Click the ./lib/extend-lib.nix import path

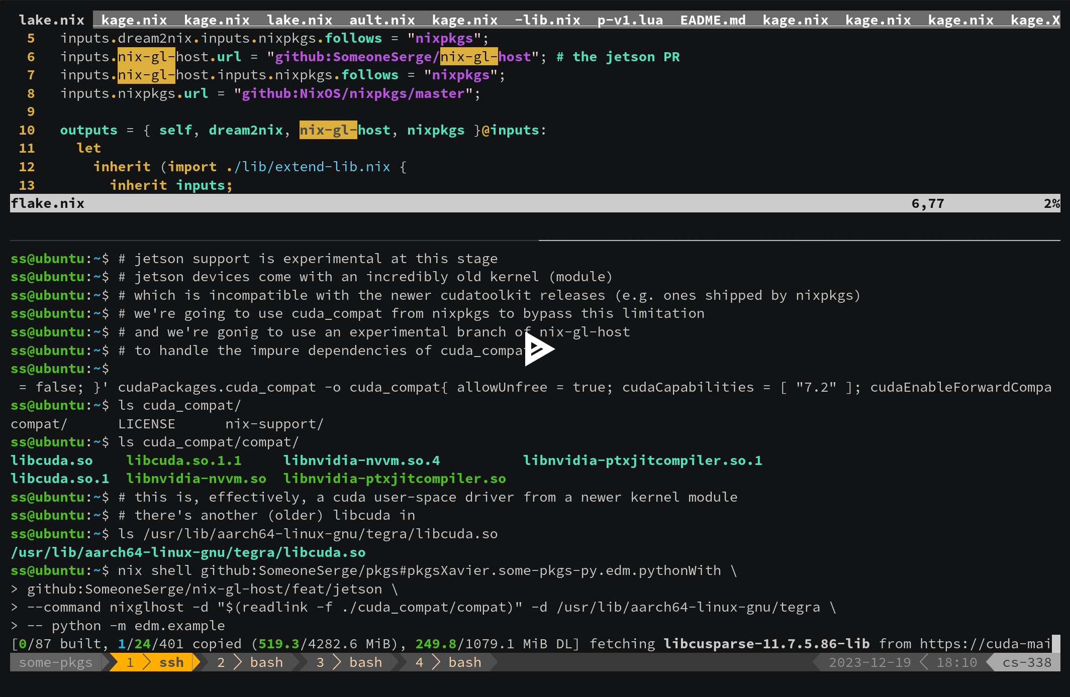click(308, 167)
